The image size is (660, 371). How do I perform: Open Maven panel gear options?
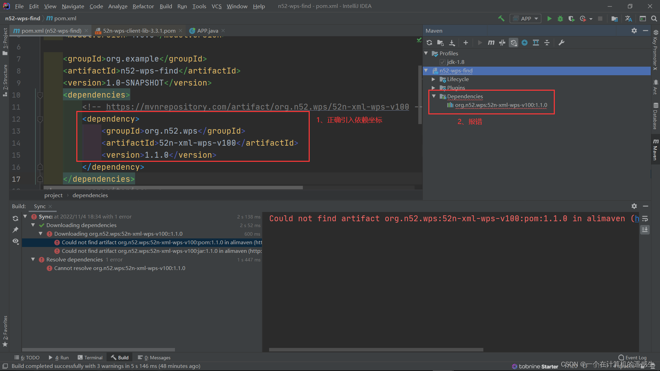pyautogui.click(x=634, y=31)
